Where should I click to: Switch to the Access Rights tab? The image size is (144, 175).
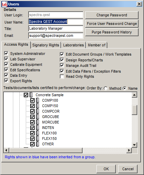click(x=16, y=44)
